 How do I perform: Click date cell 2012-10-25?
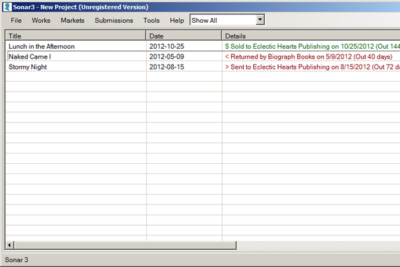click(x=167, y=46)
